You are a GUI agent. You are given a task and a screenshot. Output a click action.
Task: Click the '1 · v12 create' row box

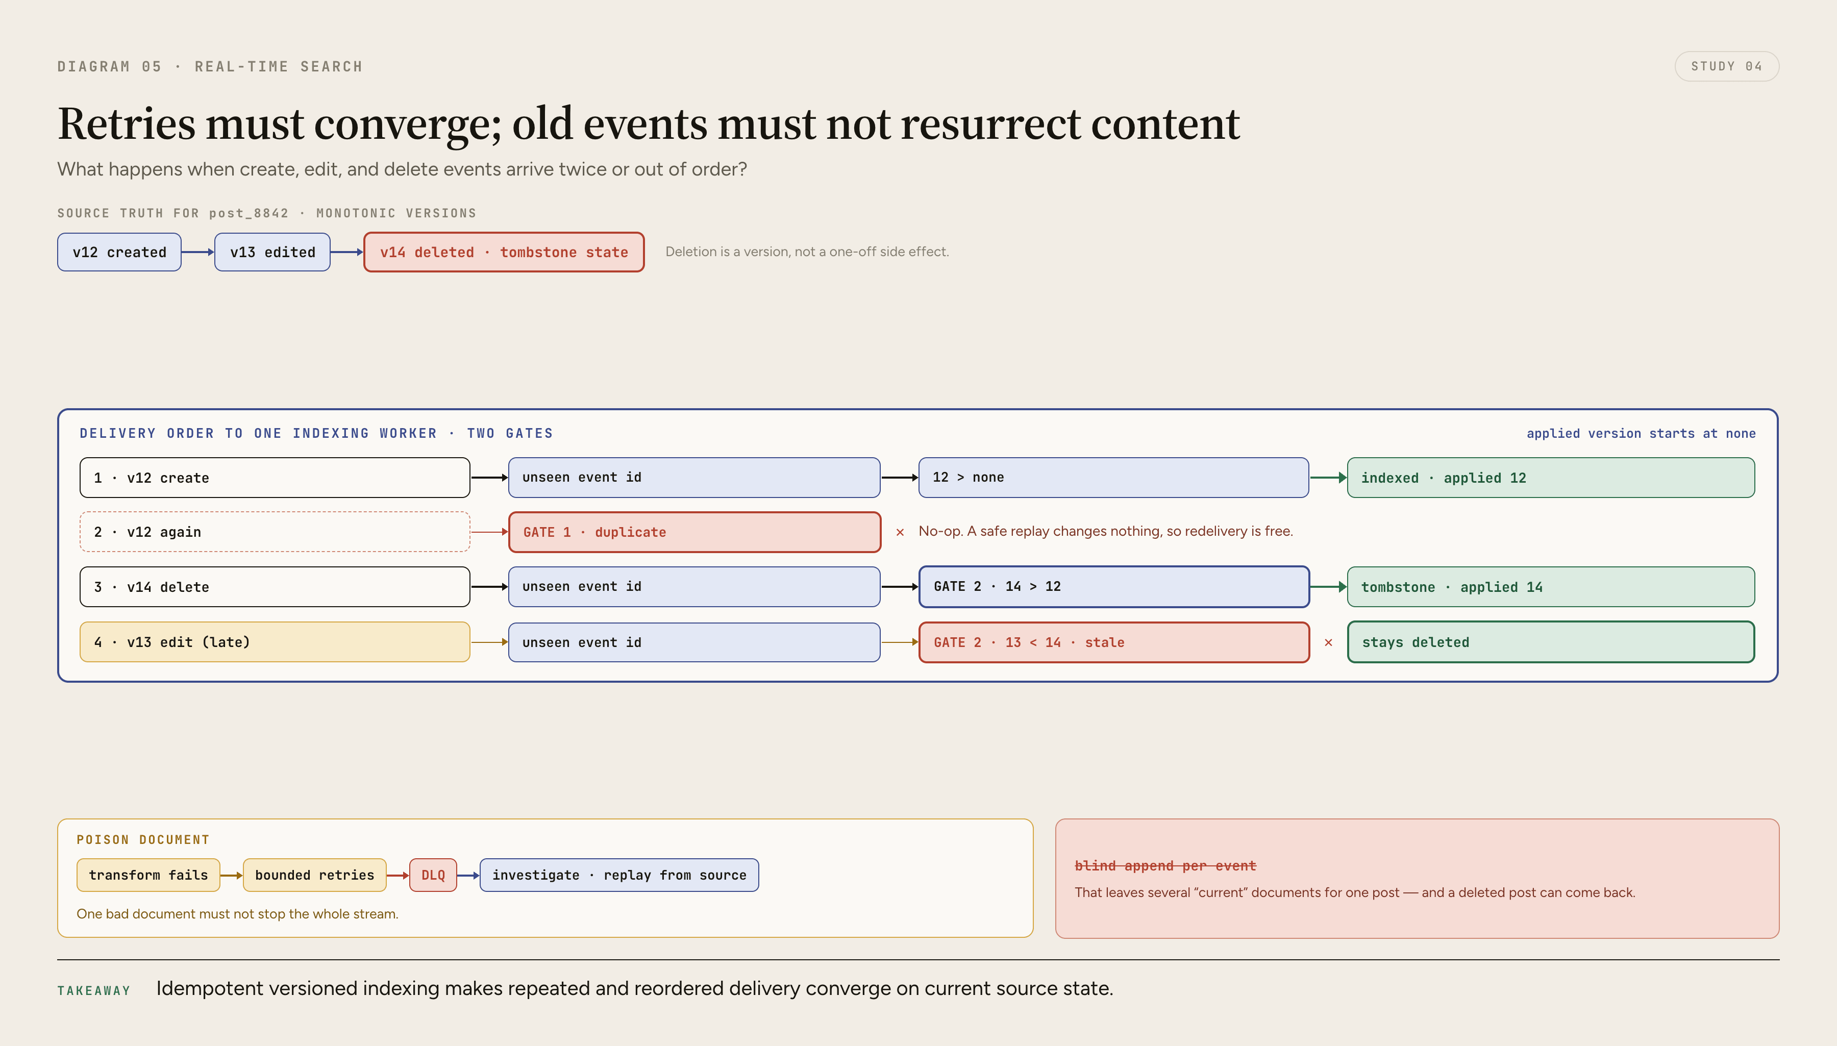[275, 478]
